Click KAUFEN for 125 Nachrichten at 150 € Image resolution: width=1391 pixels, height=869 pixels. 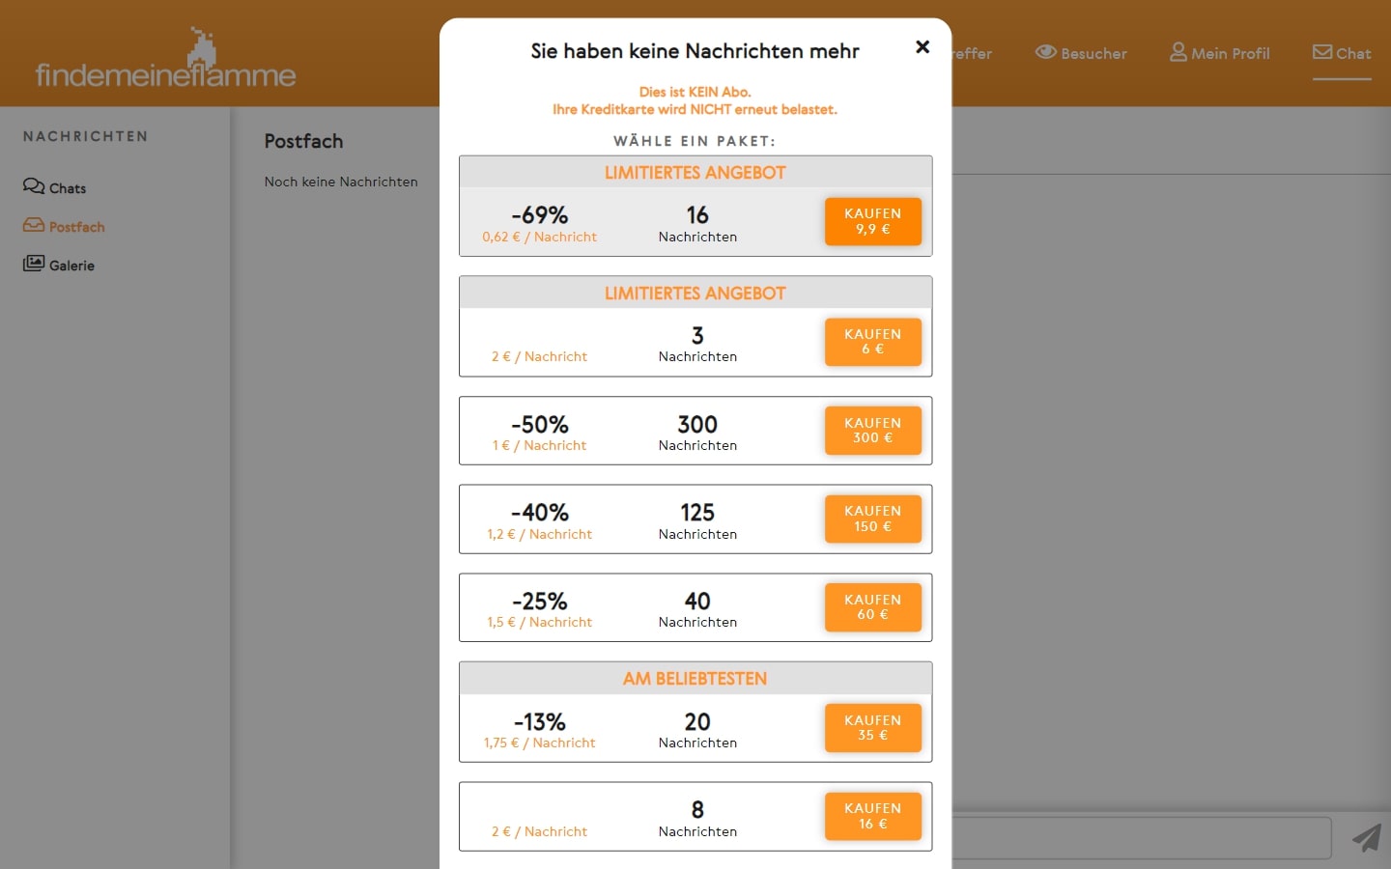pos(872,519)
